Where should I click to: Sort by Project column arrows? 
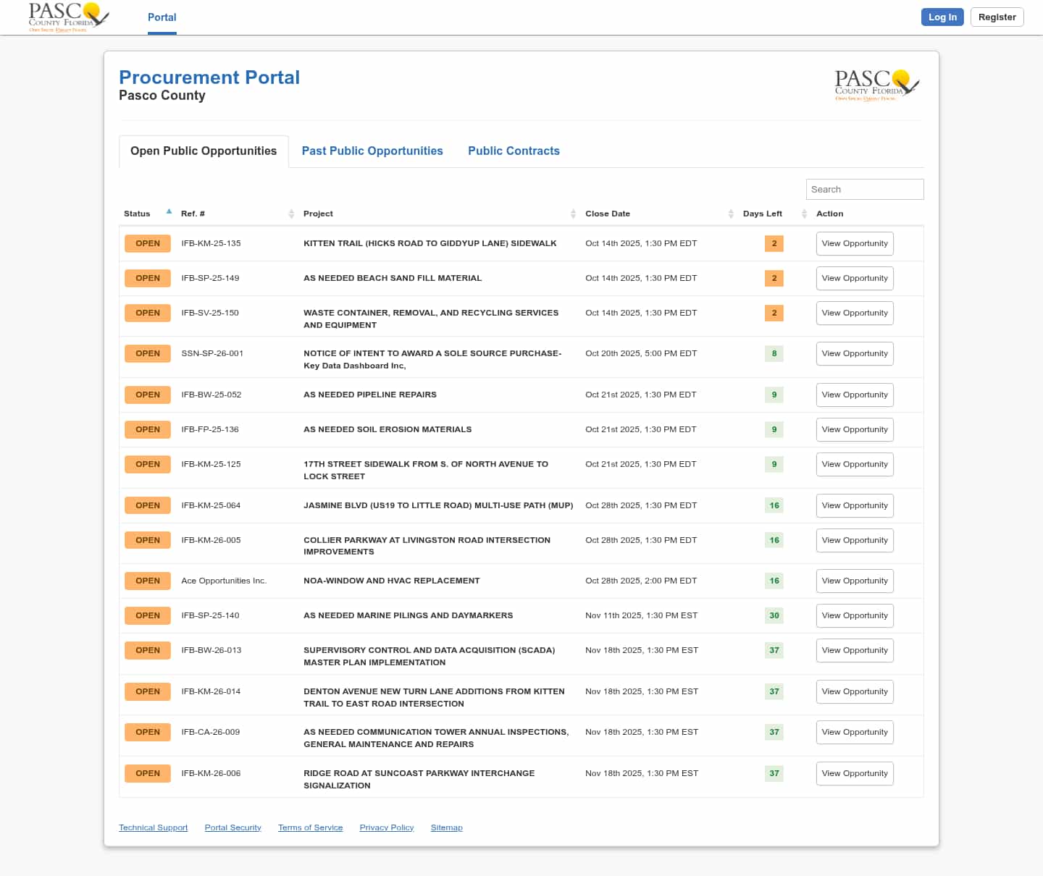[x=573, y=214]
